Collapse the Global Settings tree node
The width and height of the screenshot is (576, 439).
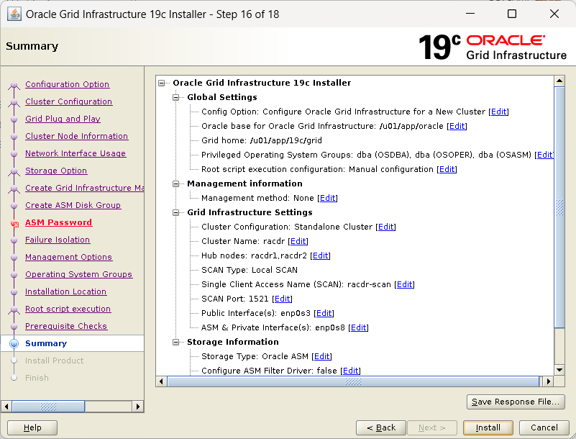click(x=176, y=97)
